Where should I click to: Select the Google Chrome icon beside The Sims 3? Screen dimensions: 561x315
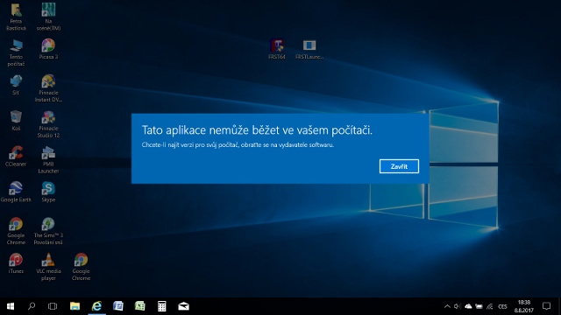pyautogui.click(x=16, y=231)
